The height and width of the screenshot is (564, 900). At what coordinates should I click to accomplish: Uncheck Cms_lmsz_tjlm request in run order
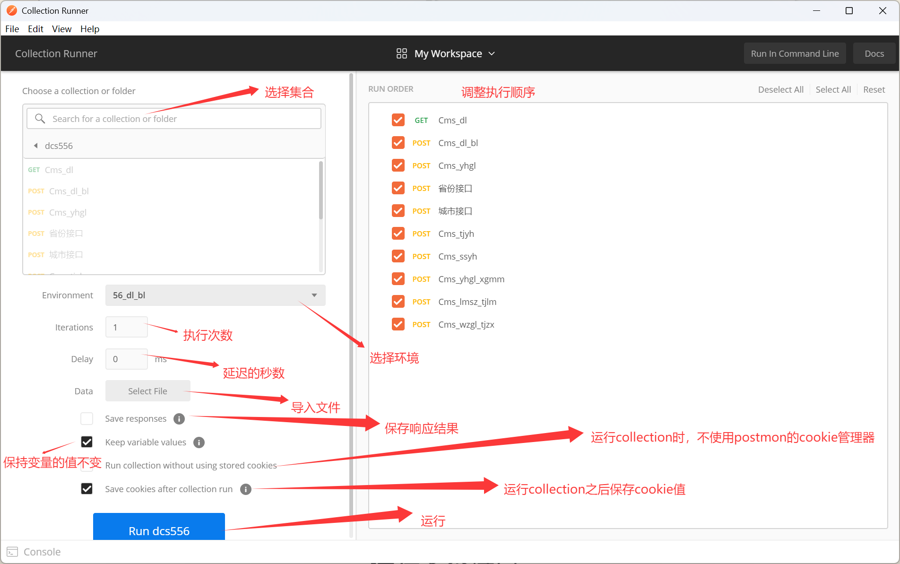coord(398,302)
